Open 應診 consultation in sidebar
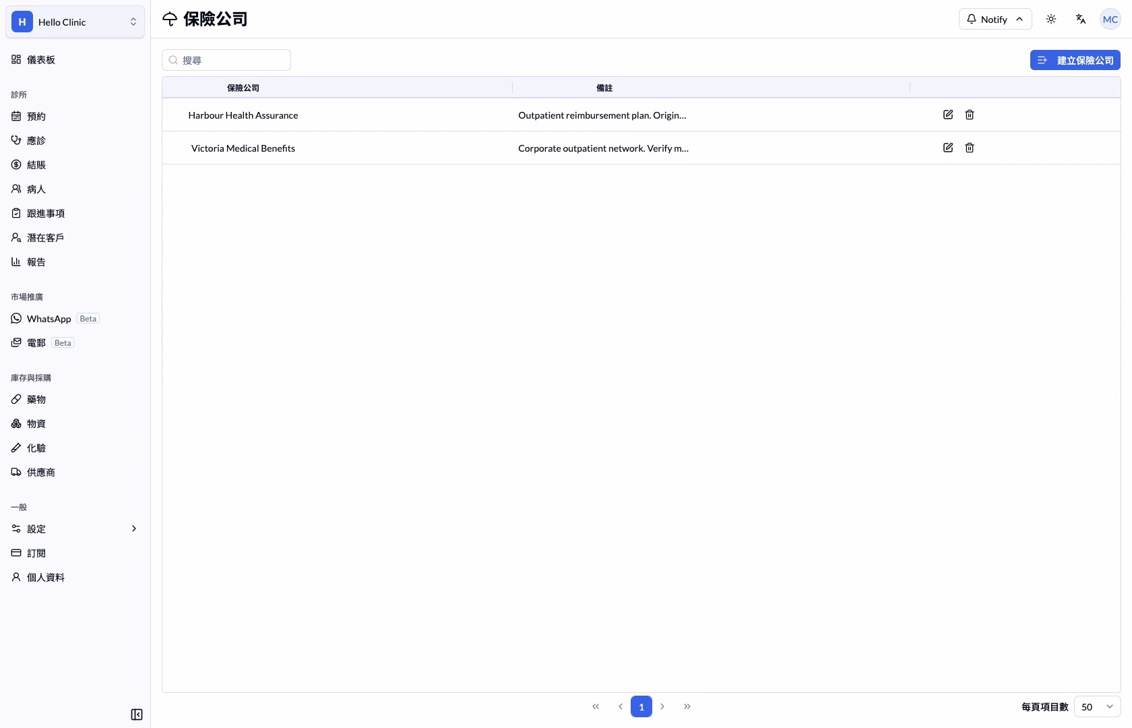The height and width of the screenshot is (728, 1132). 75,140
